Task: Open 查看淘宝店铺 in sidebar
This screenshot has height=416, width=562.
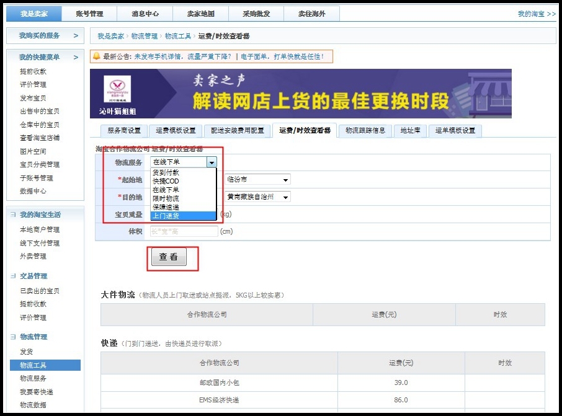Action: (x=40, y=138)
